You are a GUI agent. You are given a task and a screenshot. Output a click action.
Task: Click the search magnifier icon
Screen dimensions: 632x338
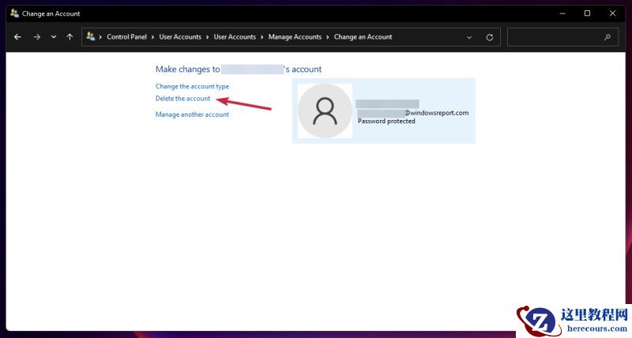pyautogui.click(x=608, y=37)
